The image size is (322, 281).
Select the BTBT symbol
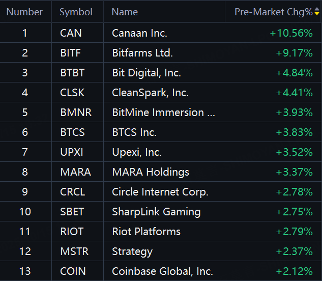pyautogui.click(x=72, y=73)
